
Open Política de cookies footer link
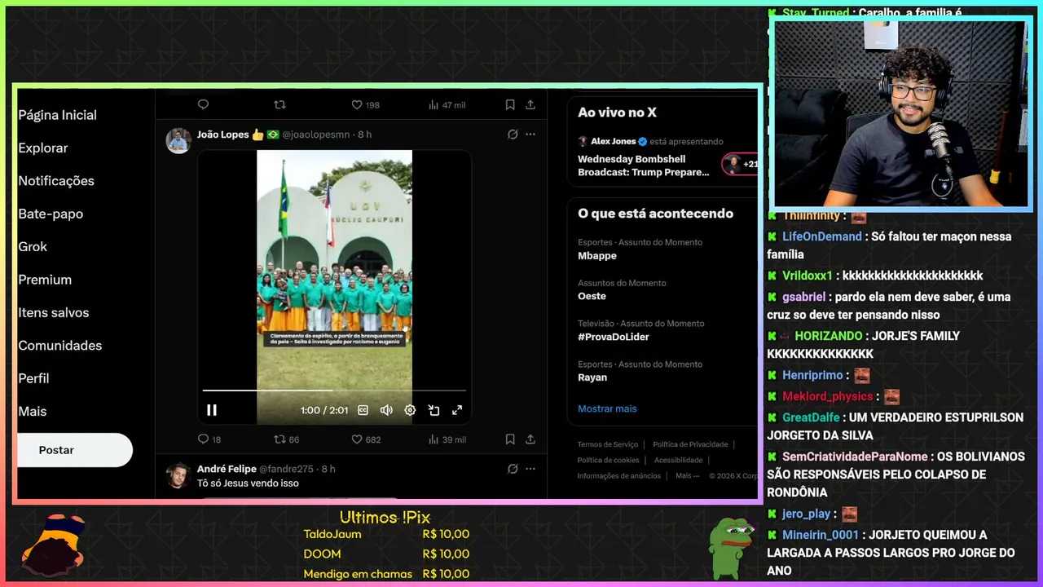point(609,460)
